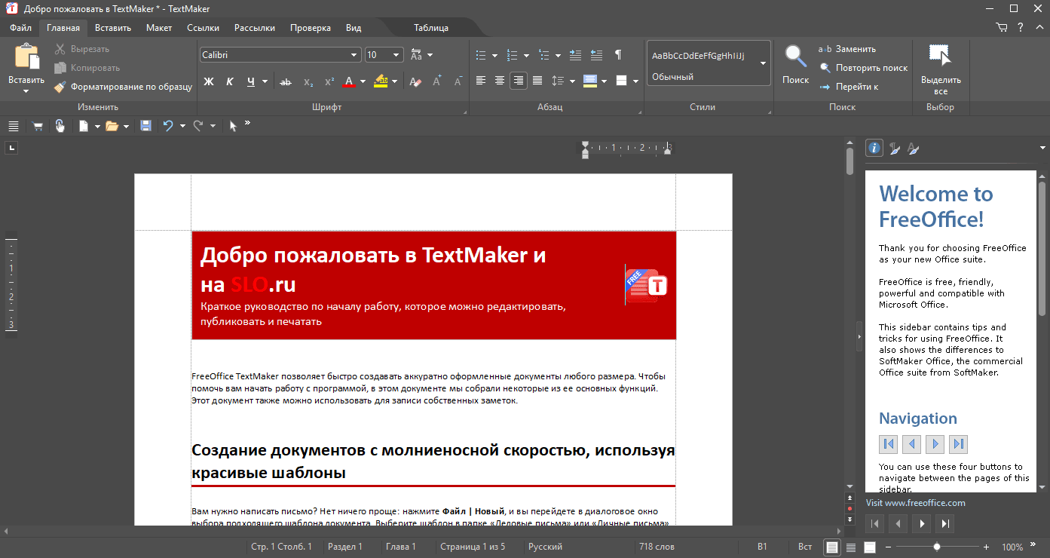Increase font size with A+ icon
Screen dimensions: 1050x558
(437, 81)
